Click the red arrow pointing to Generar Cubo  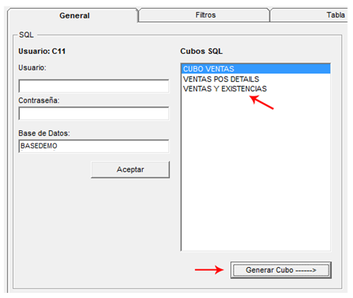pyautogui.click(x=210, y=270)
